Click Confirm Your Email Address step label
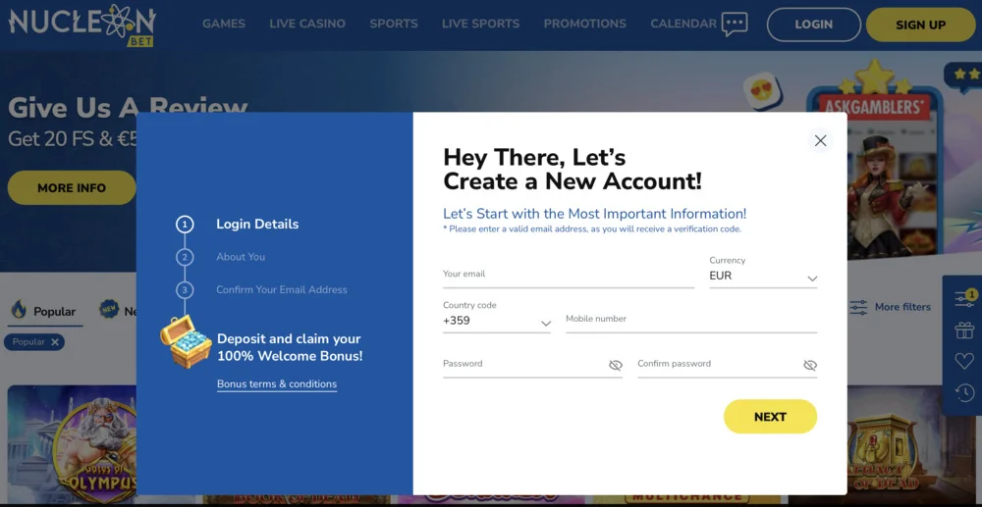The image size is (982, 507). coord(282,290)
